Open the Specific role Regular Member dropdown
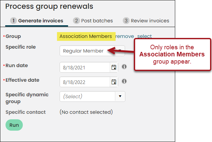This screenshot has height=142, width=212. (x=92, y=51)
